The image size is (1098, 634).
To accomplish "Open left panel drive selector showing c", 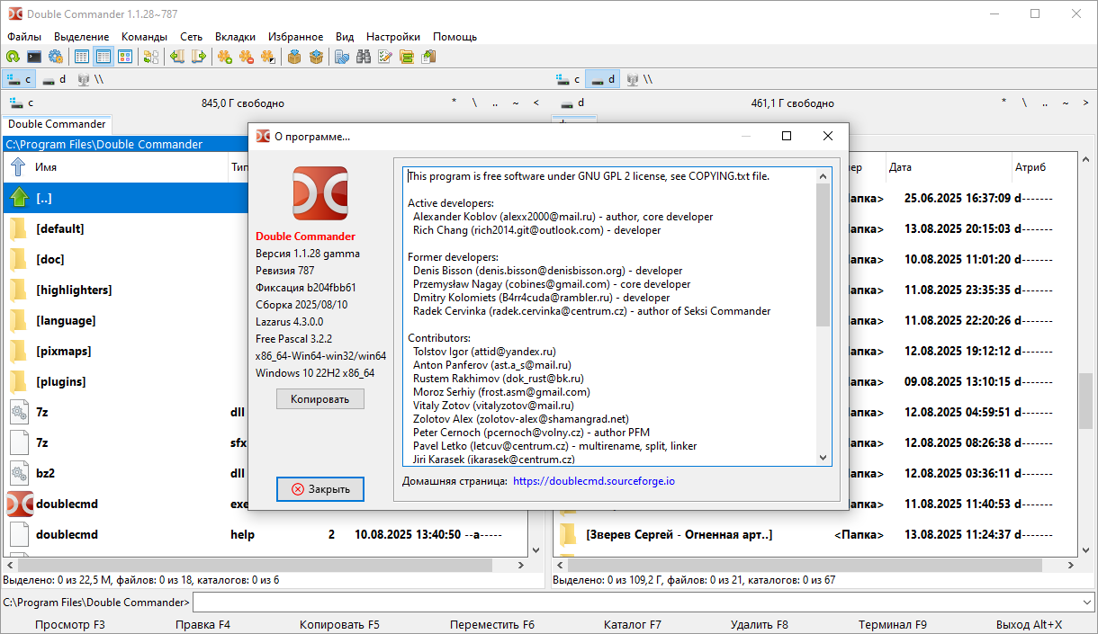I will pyautogui.click(x=20, y=103).
